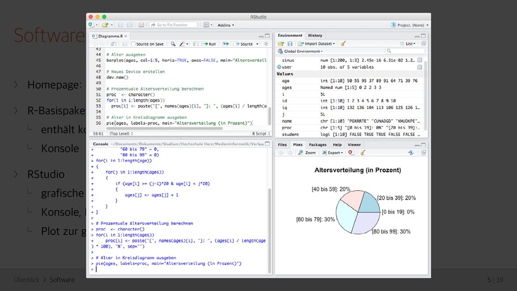Switch to the Files tab
517x291 pixels.
coord(282,144)
